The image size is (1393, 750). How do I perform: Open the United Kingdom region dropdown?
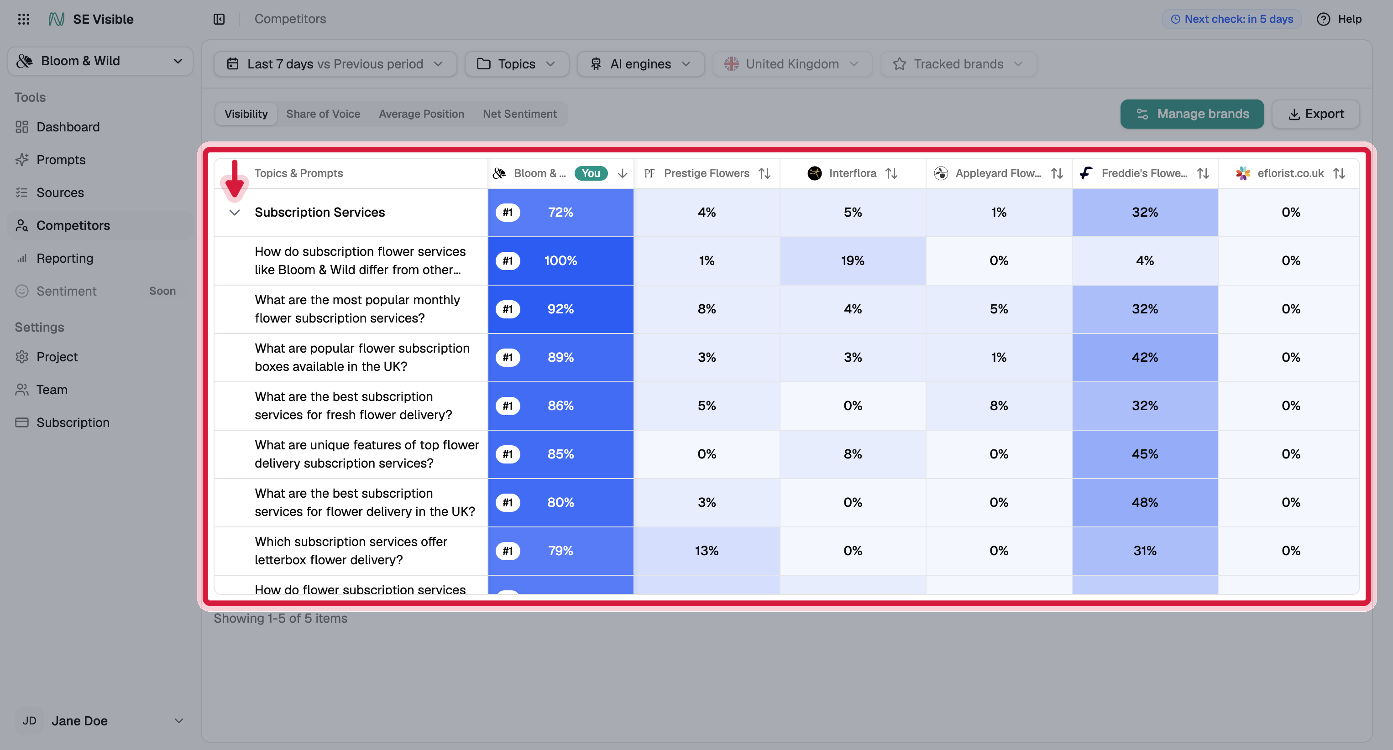click(792, 64)
